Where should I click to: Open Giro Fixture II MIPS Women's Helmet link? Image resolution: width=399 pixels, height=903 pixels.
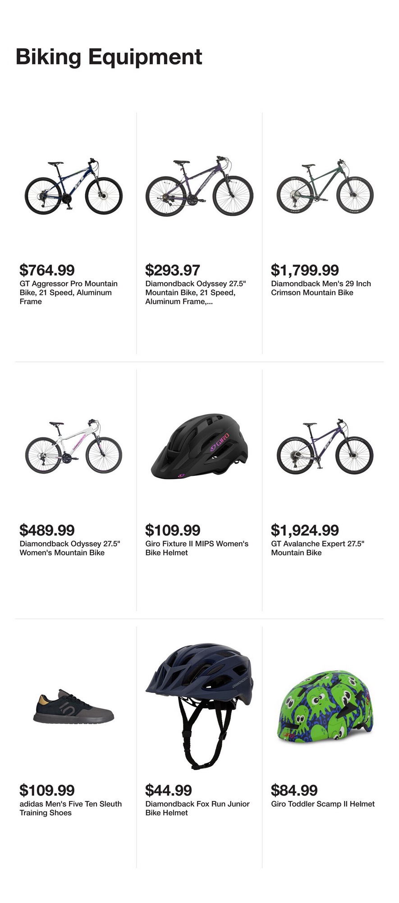[x=197, y=548]
